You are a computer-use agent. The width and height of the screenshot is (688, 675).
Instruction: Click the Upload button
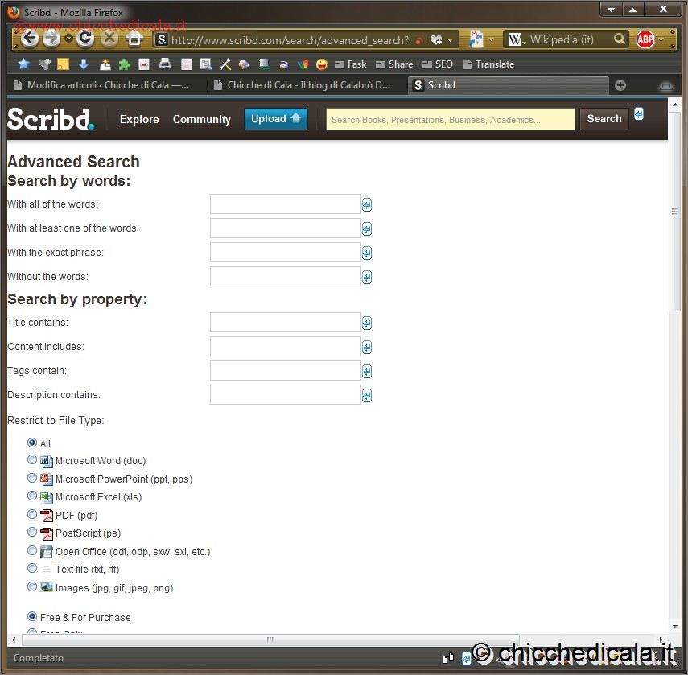[275, 119]
